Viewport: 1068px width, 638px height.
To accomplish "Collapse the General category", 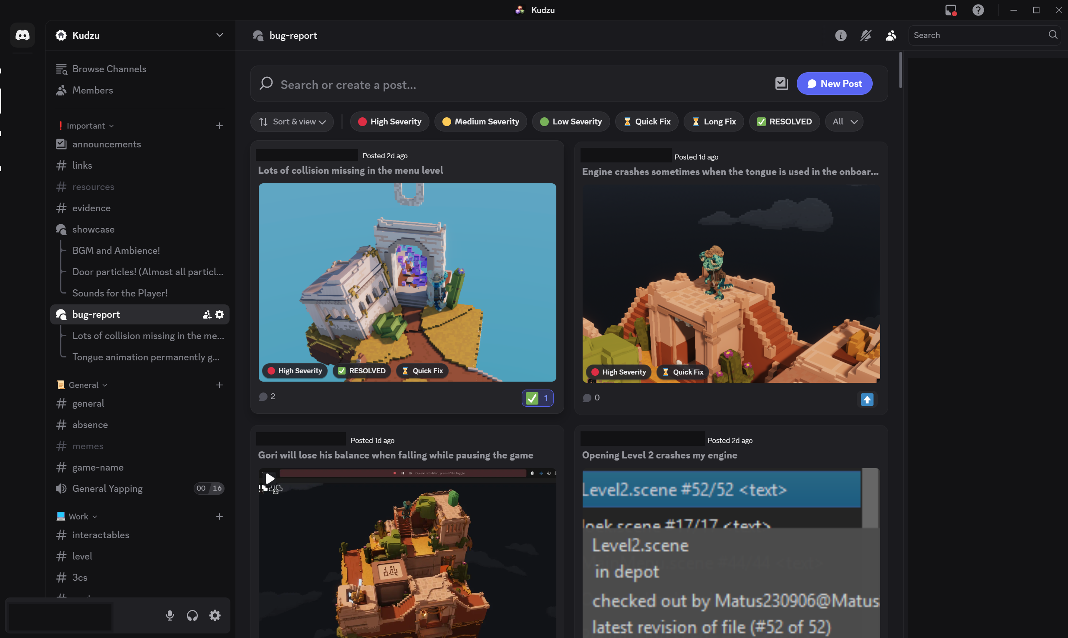I will [x=82, y=385].
